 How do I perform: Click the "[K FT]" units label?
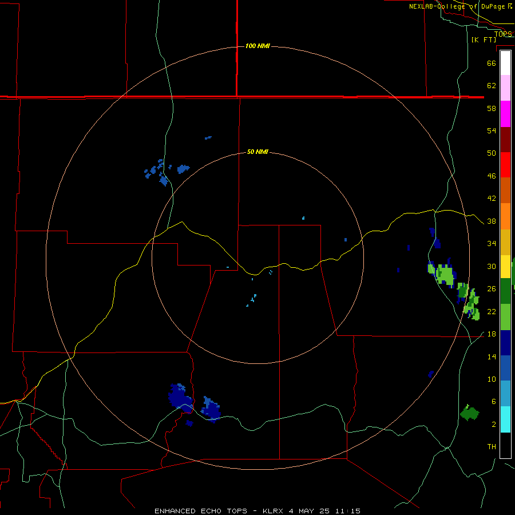pos(484,39)
